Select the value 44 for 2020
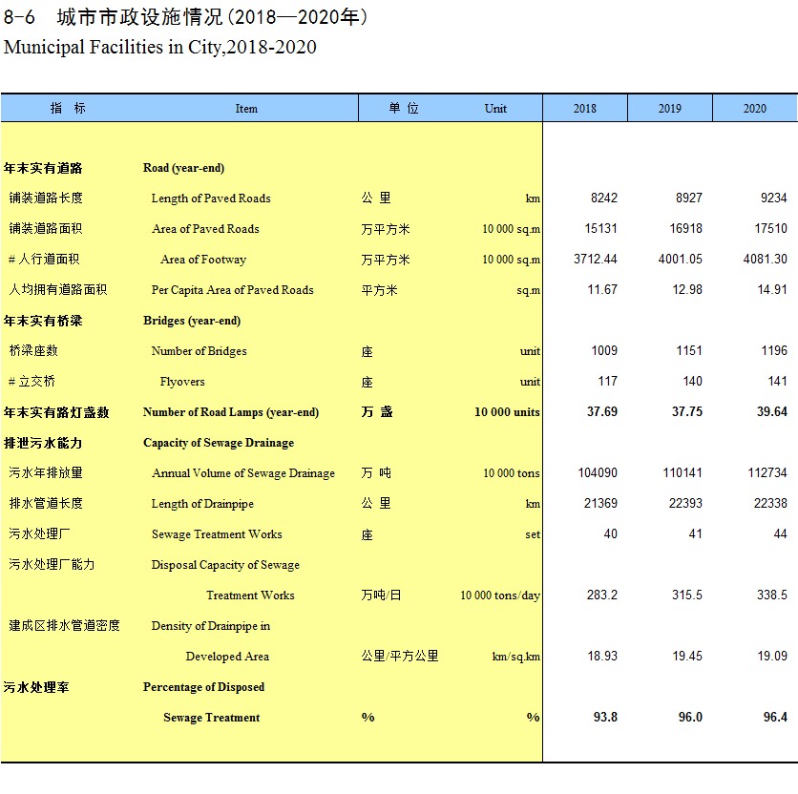The image size is (798, 794). coord(781,533)
